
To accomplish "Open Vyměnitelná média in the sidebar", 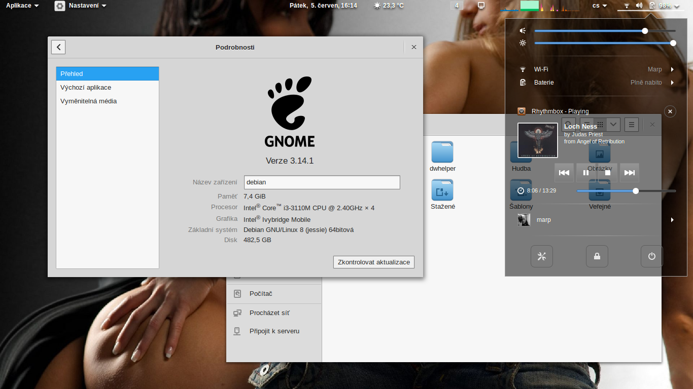I will (108, 101).
